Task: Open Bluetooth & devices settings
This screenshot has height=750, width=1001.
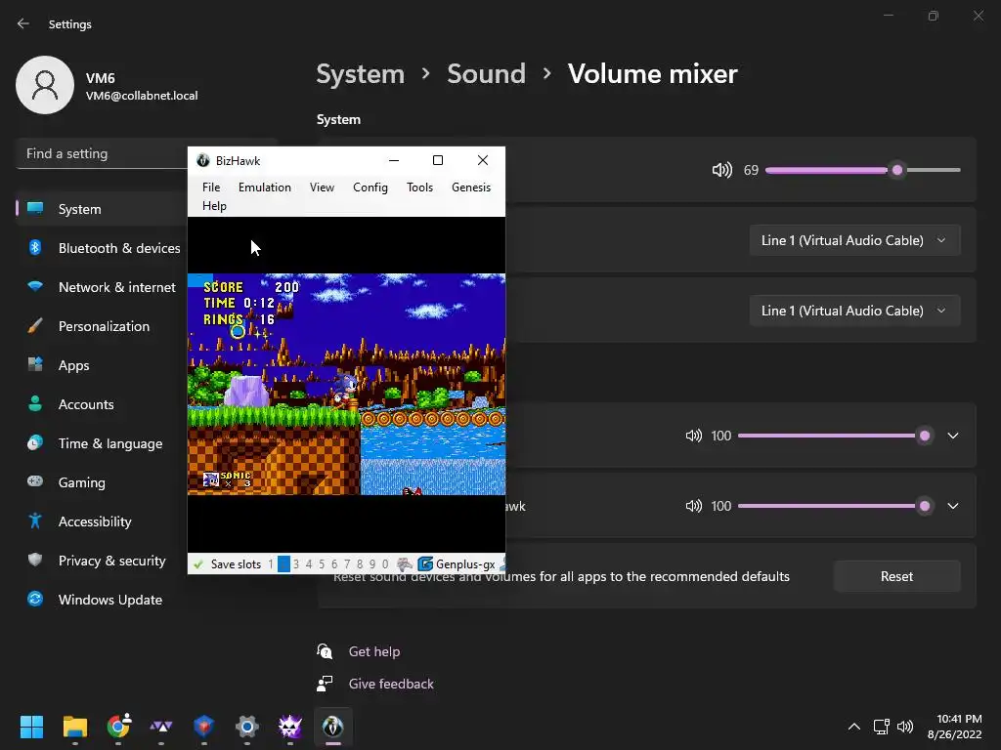Action: (x=102, y=248)
